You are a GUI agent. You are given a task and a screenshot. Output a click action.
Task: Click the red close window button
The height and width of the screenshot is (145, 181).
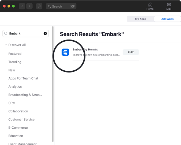pyautogui.click(x=4, y=6)
